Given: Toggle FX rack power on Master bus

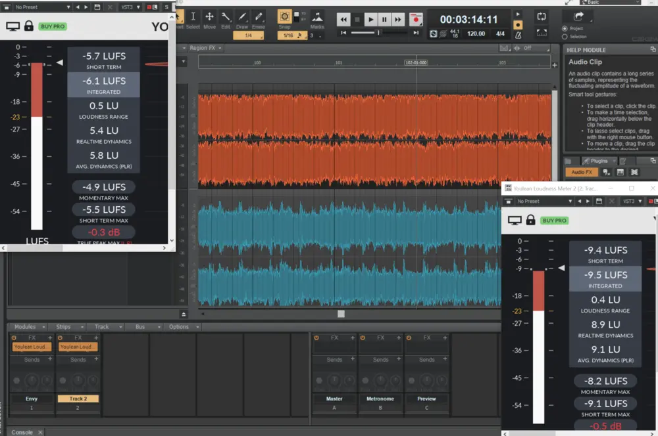Looking at the screenshot, I should (x=316, y=338).
